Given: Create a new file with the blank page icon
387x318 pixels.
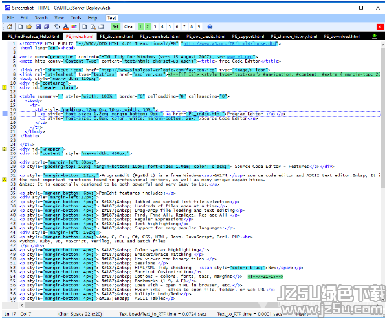Looking at the screenshot, I should [20, 26].
